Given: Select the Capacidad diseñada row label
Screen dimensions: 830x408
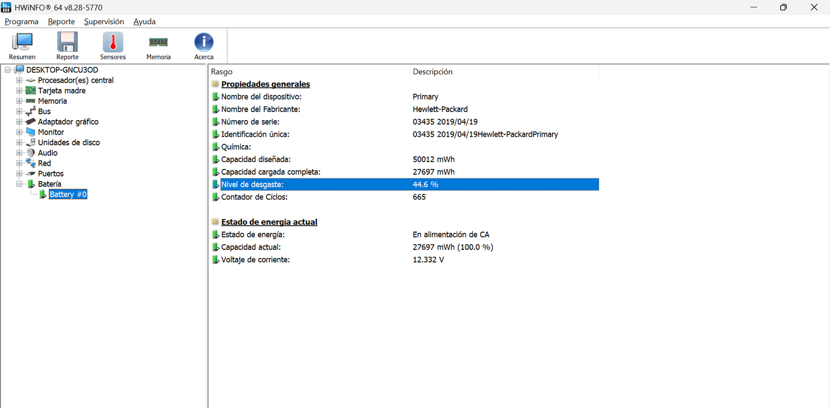Looking at the screenshot, I should (256, 159).
